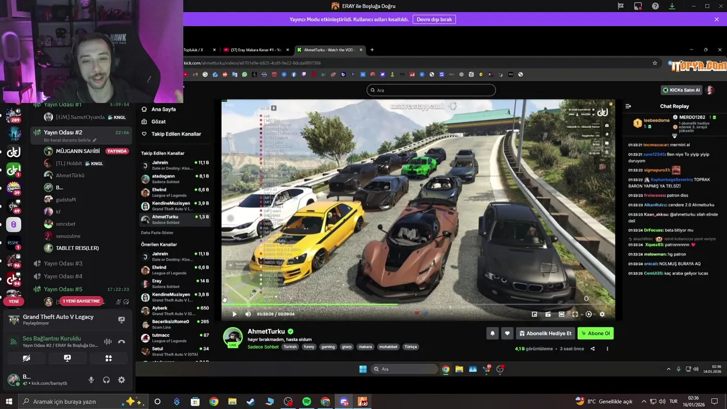Edit channel status Bir kanal durumu belirle
The width and height of the screenshot is (727, 409).
(70, 140)
